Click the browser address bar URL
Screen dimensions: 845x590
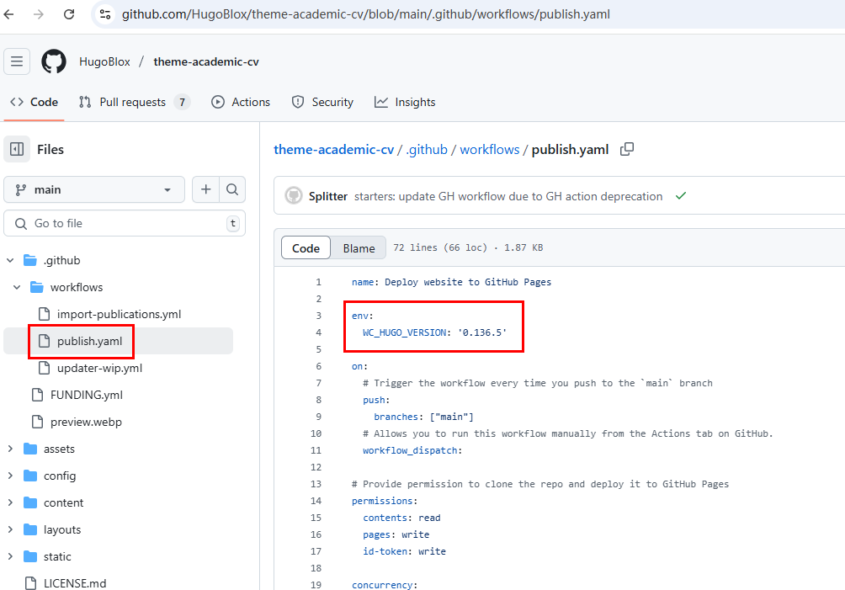[366, 14]
